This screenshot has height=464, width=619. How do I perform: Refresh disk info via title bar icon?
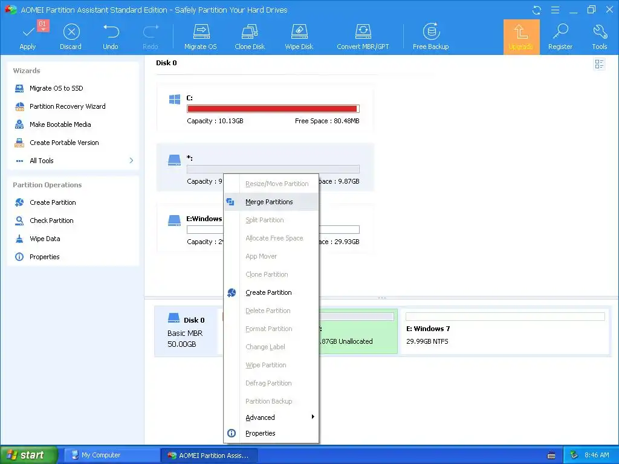(537, 10)
